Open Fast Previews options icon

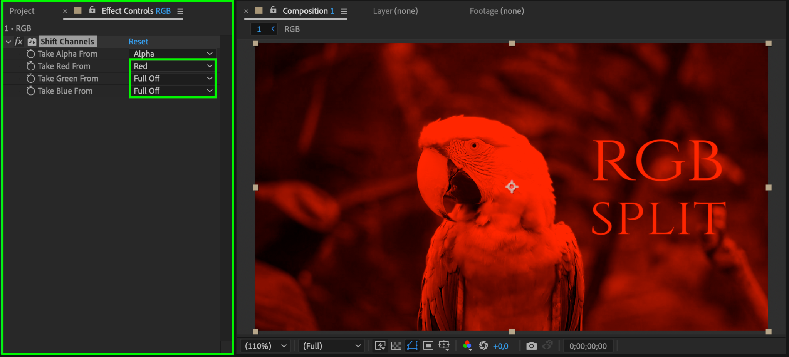pos(380,346)
